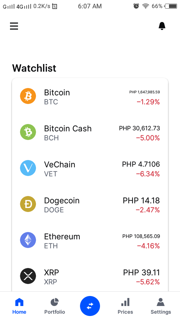Screen dimensions: 180x320
Task: Tap the notification bell icon
Action: tap(162, 26)
